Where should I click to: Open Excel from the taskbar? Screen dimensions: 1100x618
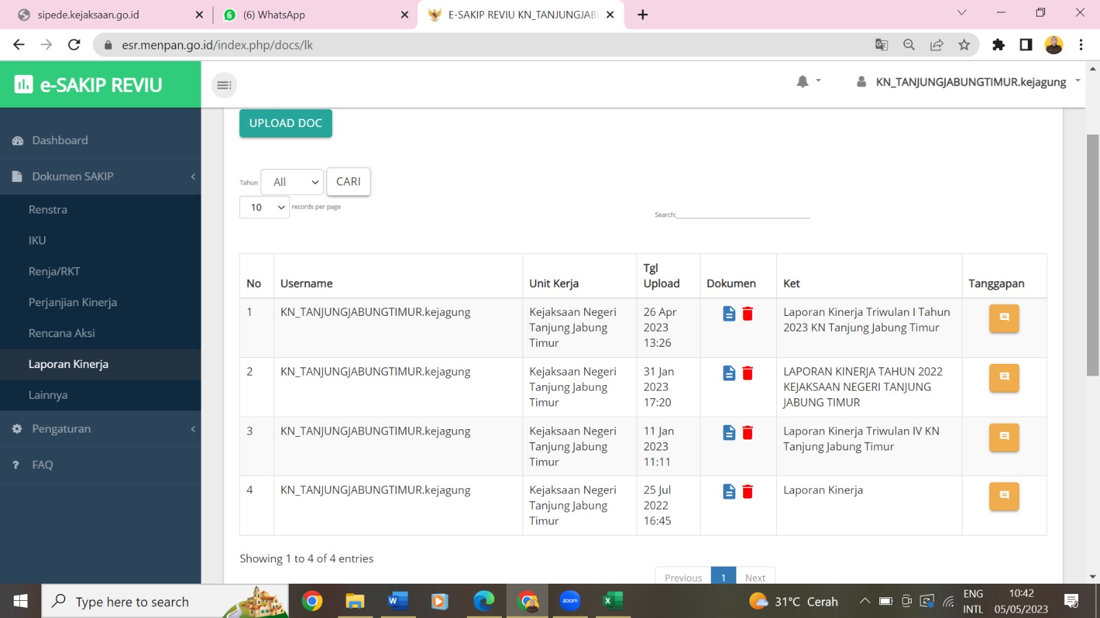click(611, 602)
